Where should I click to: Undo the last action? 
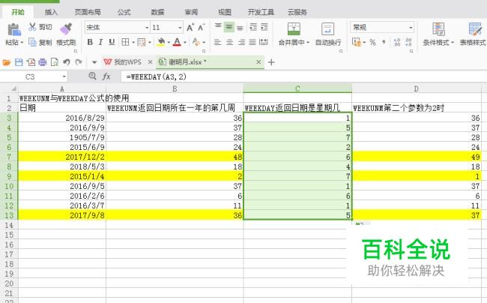point(67,62)
